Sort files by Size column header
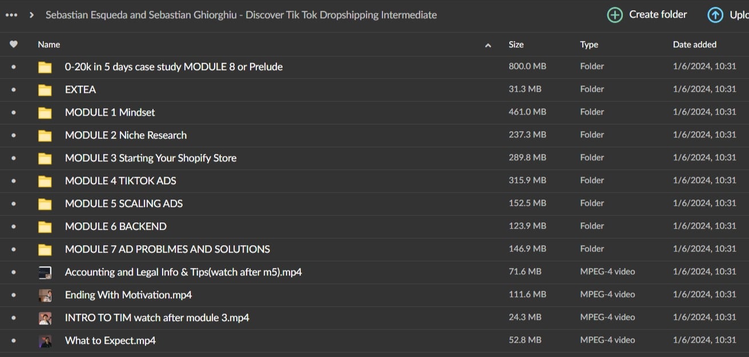This screenshot has height=357, width=749. coord(516,44)
